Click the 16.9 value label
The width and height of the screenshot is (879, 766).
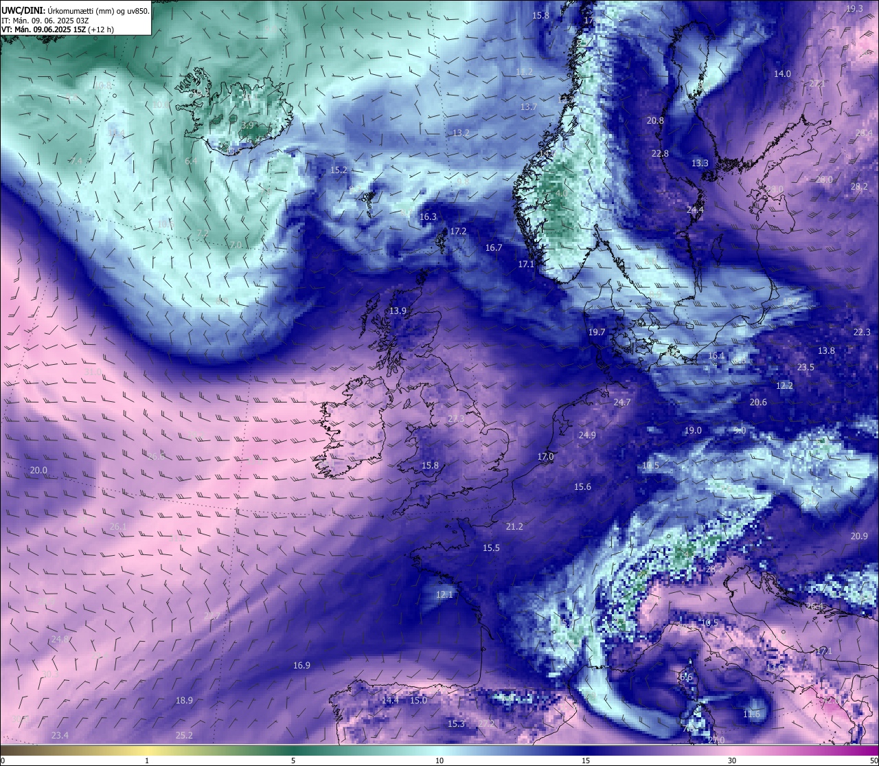coord(301,666)
